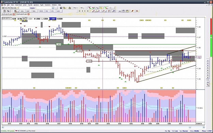Click the New tab button
Image resolution: width=213 pixels, height=133 pixels.
[14, 8]
